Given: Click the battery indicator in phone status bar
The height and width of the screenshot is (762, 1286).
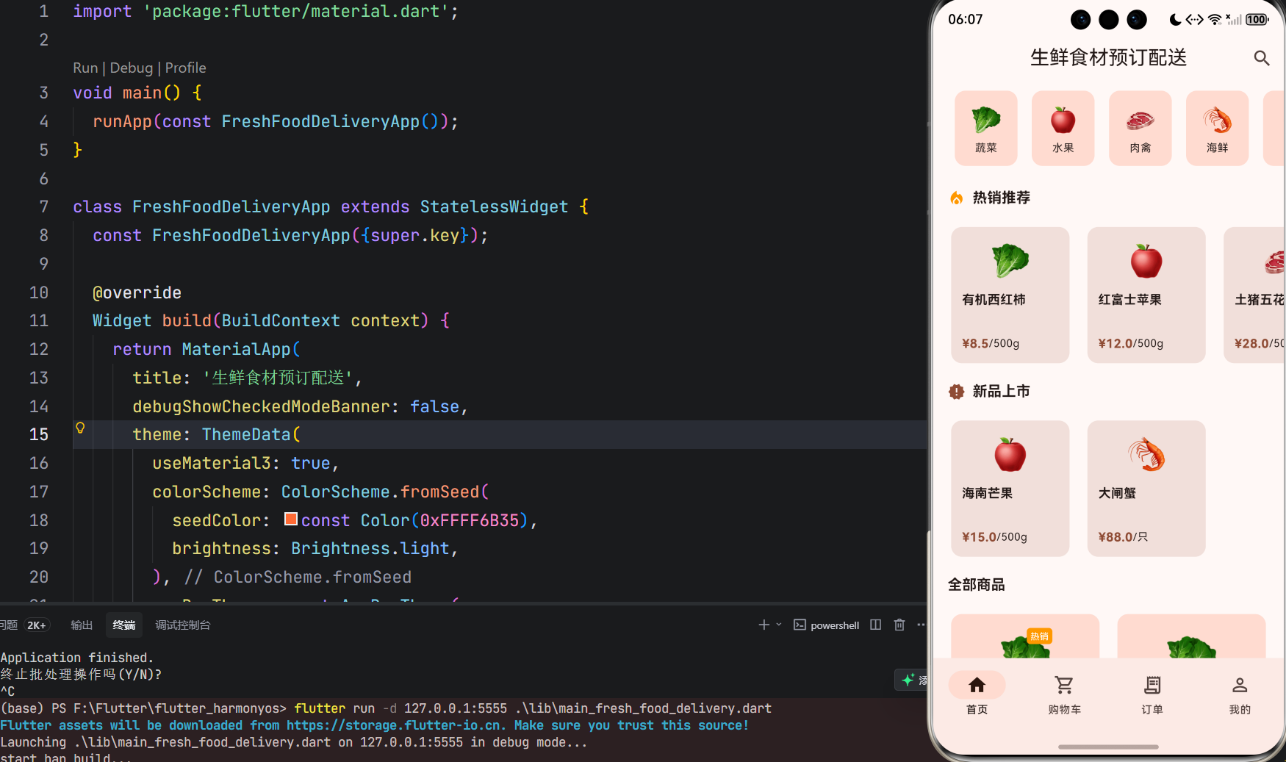Looking at the screenshot, I should pyautogui.click(x=1257, y=19).
